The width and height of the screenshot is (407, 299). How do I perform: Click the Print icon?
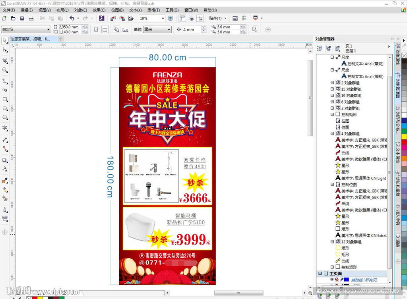tap(31, 18)
